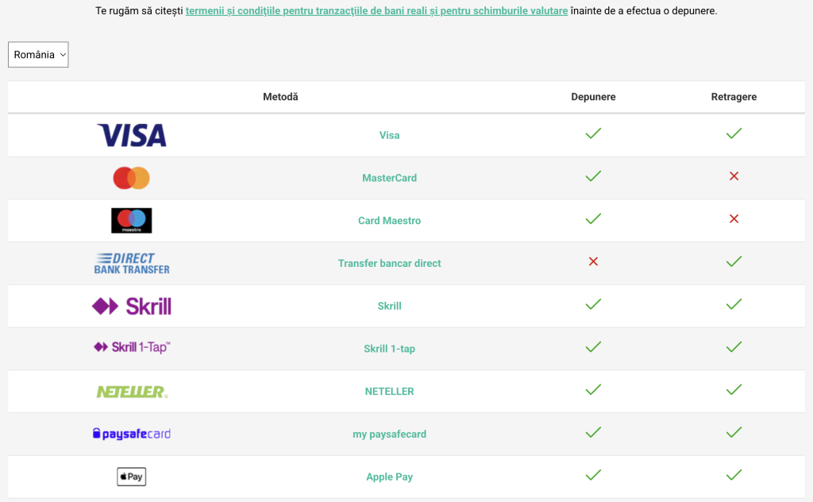Open the Transfer bancar direct link
The height and width of the screenshot is (502, 813).
click(389, 264)
